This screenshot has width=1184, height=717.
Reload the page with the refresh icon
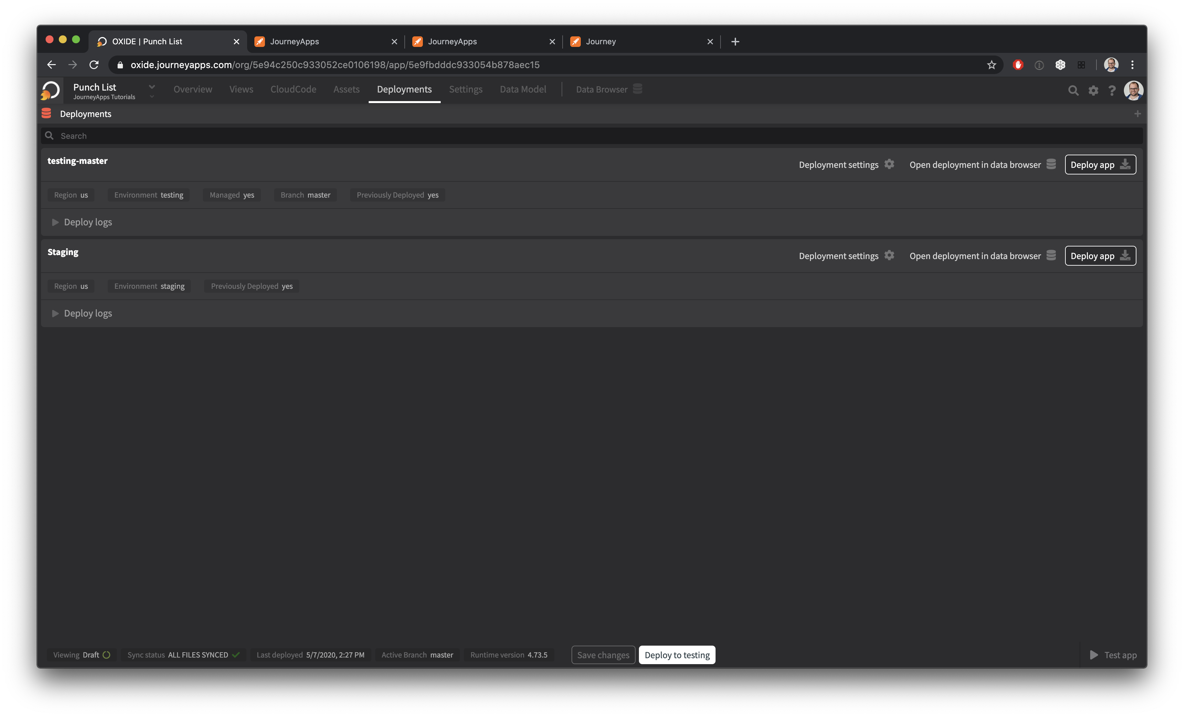[x=94, y=65]
